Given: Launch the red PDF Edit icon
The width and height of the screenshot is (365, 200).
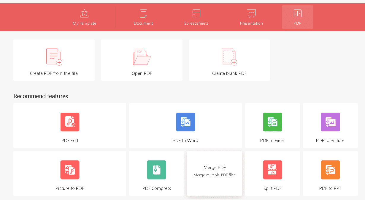Looking at the screenshot, I should (70, 122).
